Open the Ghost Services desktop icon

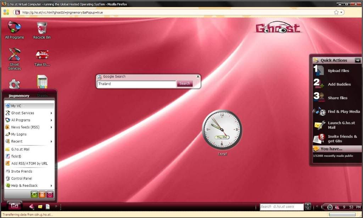coord(14,59)
